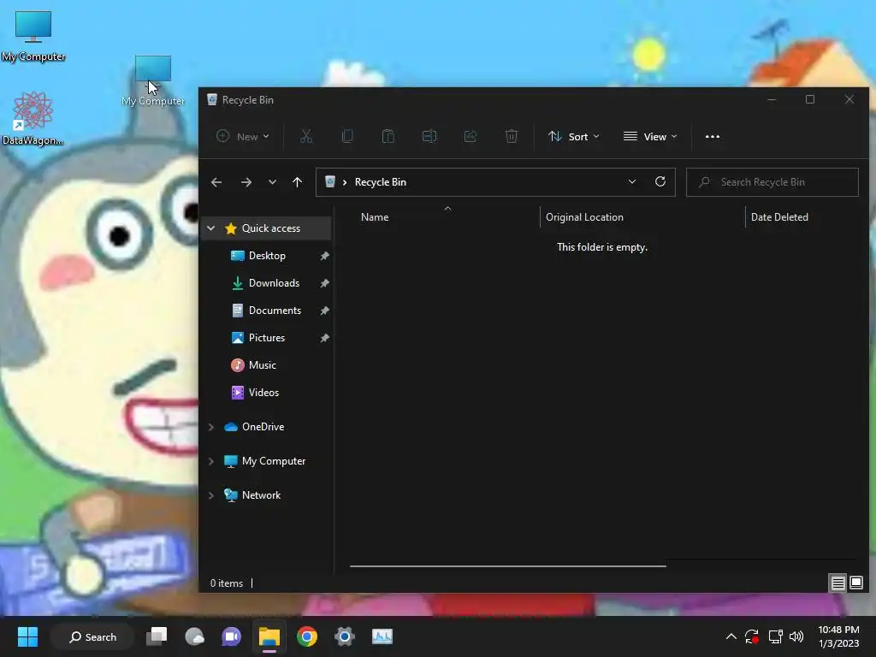
Task: Select Downloads in Quick access
Action: [x=274, y=283]
